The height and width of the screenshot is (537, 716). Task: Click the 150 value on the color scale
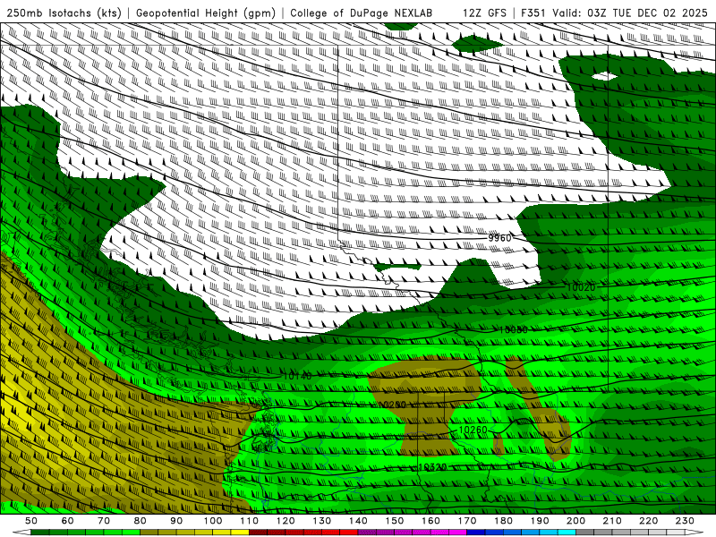pos(394,521)
